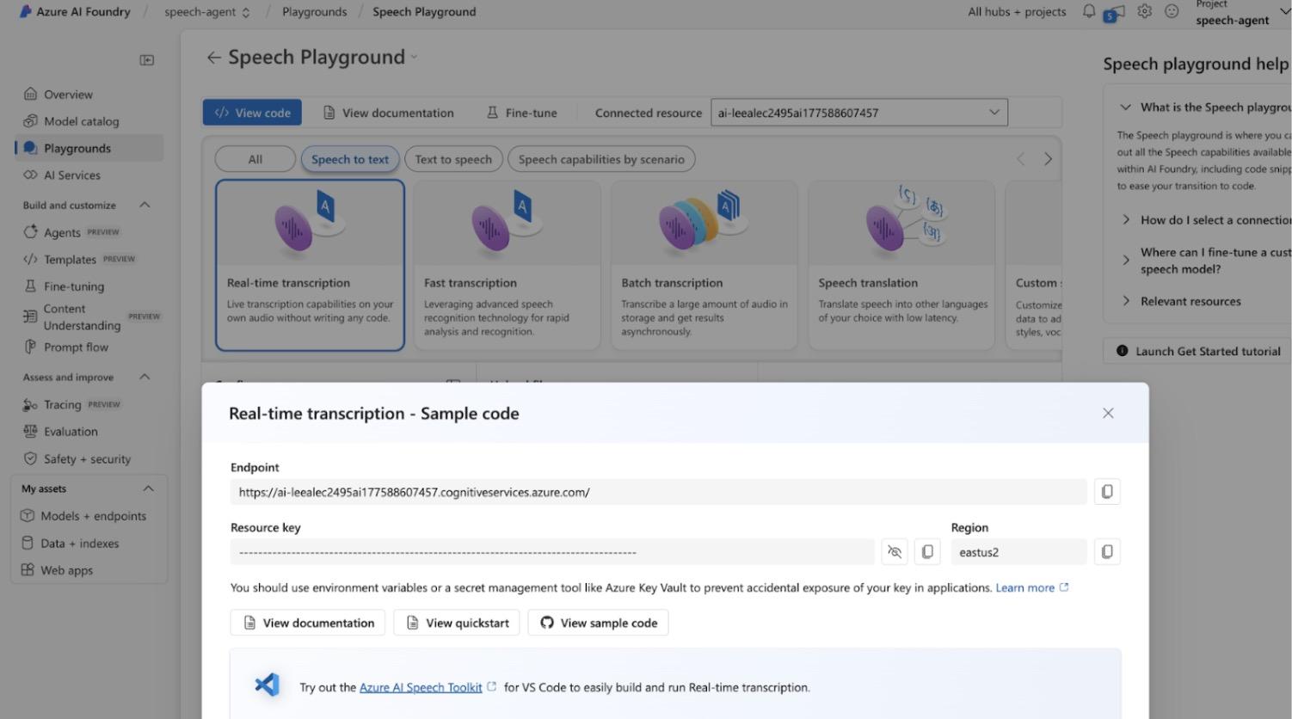This screenshot has width=1292, height=719.
Task: Open the Connected resource dropdown
Action: click(x=995, y=112)
